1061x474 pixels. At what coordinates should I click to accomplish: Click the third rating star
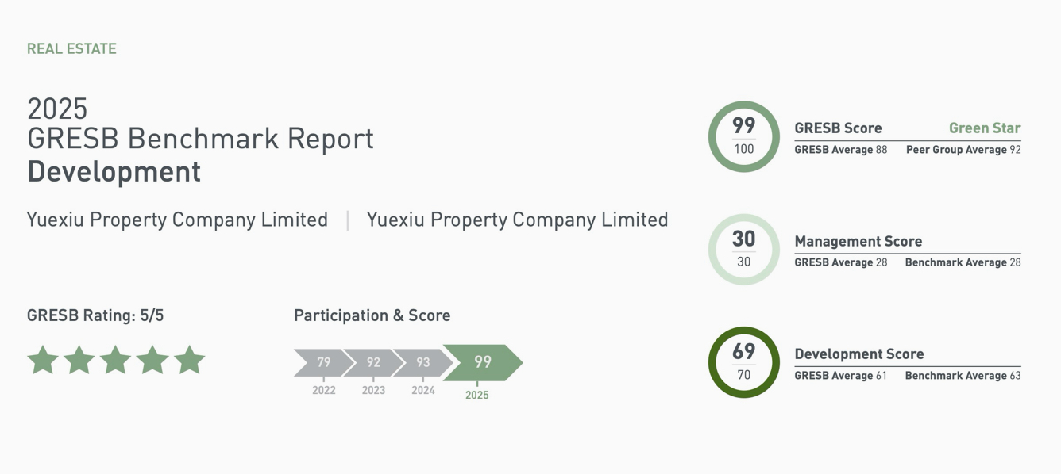point(116,360)
